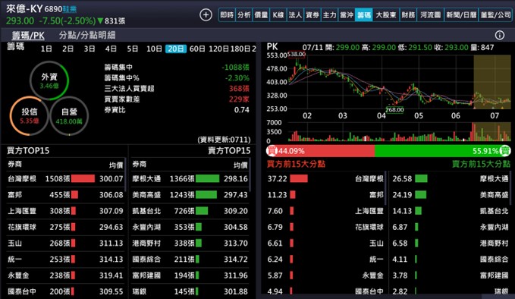Choose the 2日 period
This screenshot has width=515, height=299.
coord(68,49)
